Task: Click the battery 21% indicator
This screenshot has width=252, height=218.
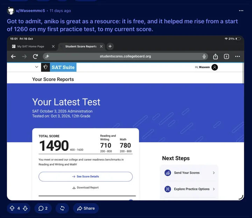Action: tap(234, 39)
